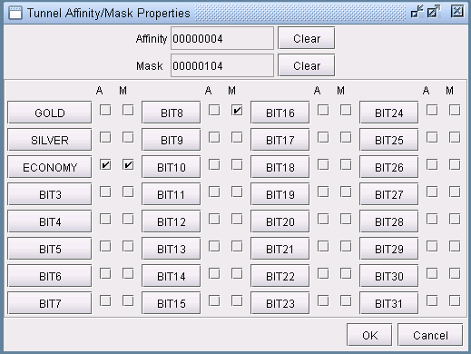
Task: Enable BIT24 mask checkbox
Action: [455, 110]
